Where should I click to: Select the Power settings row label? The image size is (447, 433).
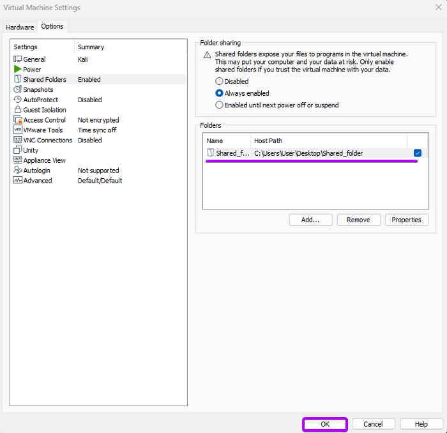32,69
